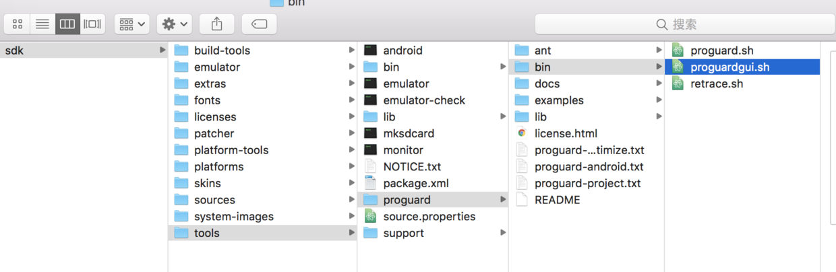
Task: Select the lib folder name in proguard column
Action: coord(541,117)
